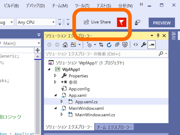Click the view code icon
The image size is (180, 135).
tap(136, 45)
